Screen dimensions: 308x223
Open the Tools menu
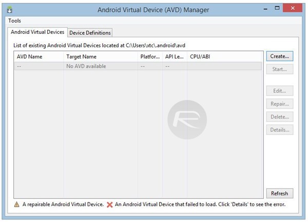(14, 21)
